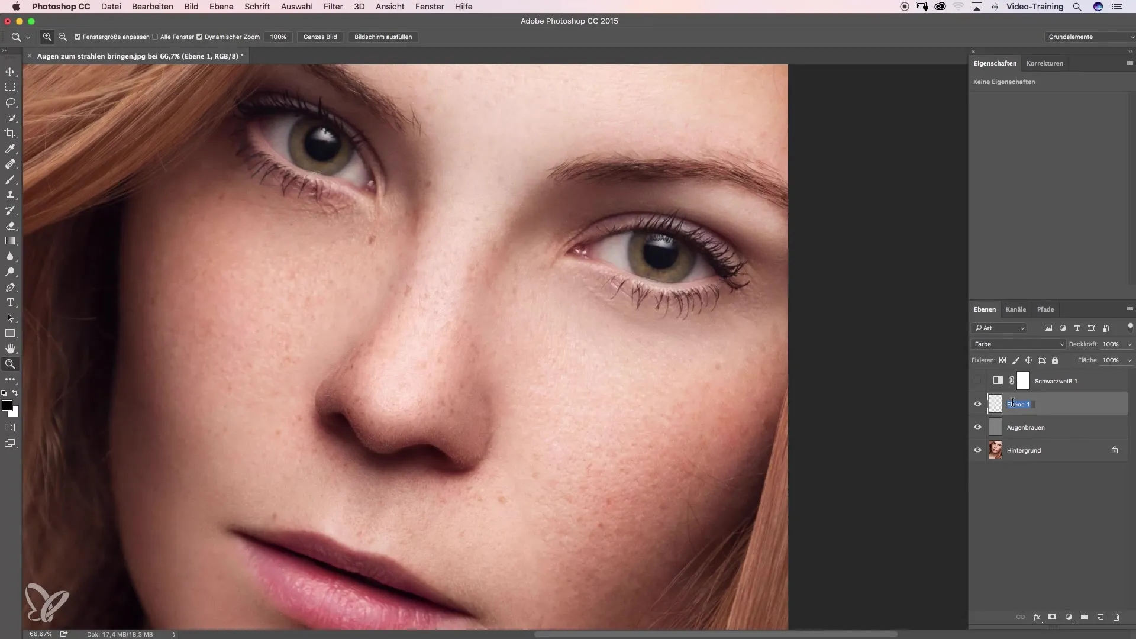Select the Clone Stamp tool

point(10,195)
